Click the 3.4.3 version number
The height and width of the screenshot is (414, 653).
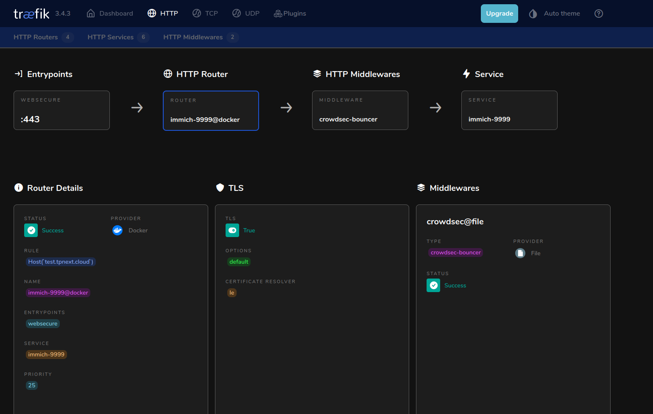(63, 14)
